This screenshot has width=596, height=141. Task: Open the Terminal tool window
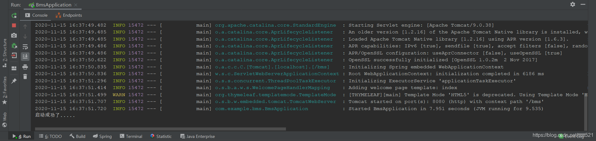[131, 136]
